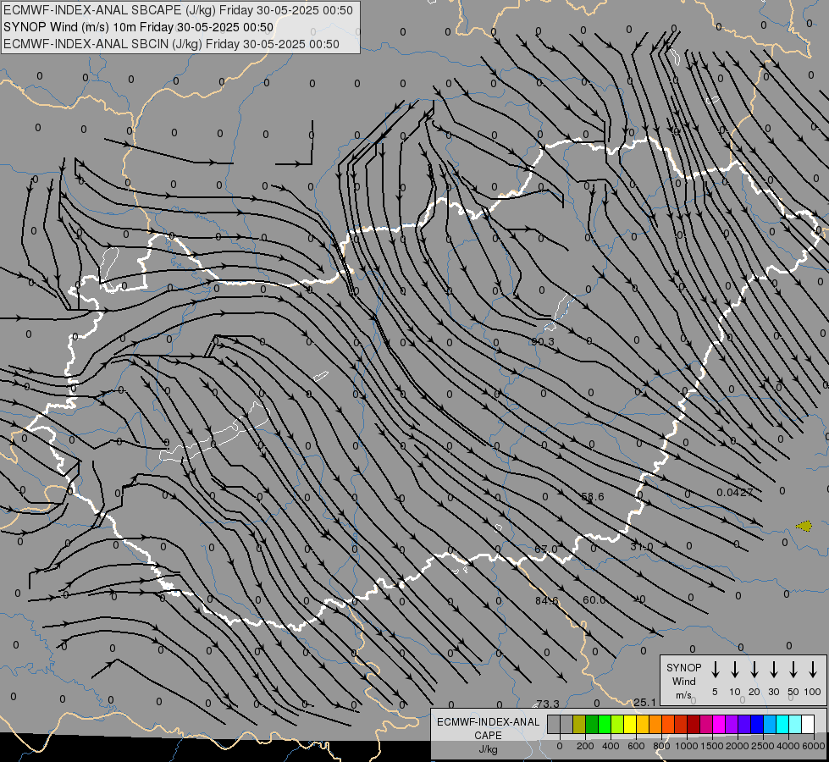This screenshot has height=762, width=829.
Task: Click the 67.0 value on the map
Action: pyautogui.click(x=545, y=549)
